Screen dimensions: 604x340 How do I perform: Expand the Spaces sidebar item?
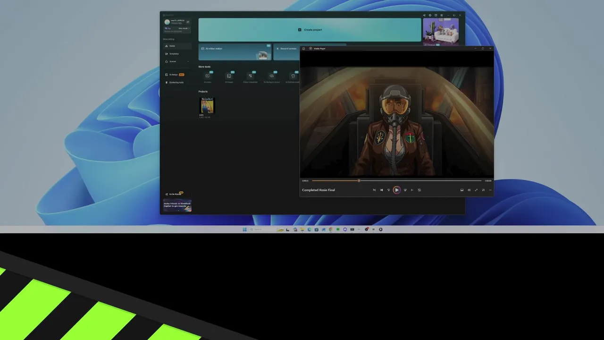coord(177,61)
